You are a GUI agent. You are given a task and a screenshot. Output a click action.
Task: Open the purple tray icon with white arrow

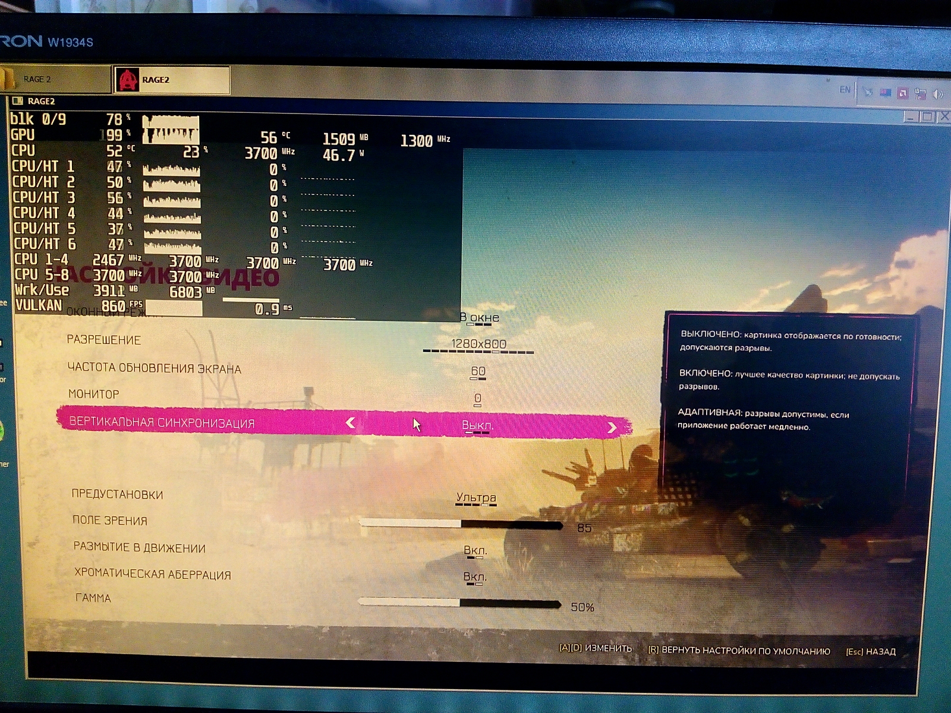(902, 93)
